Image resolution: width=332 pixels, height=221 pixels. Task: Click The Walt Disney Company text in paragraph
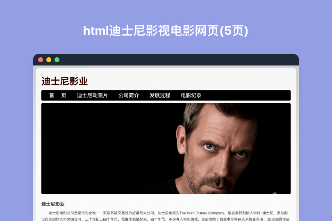[x=202, y=213]
